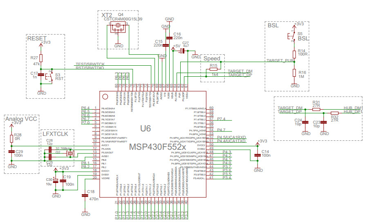
Task: Select the P8.1 net label
Action: pyautogui.click(x=85, y=163)
